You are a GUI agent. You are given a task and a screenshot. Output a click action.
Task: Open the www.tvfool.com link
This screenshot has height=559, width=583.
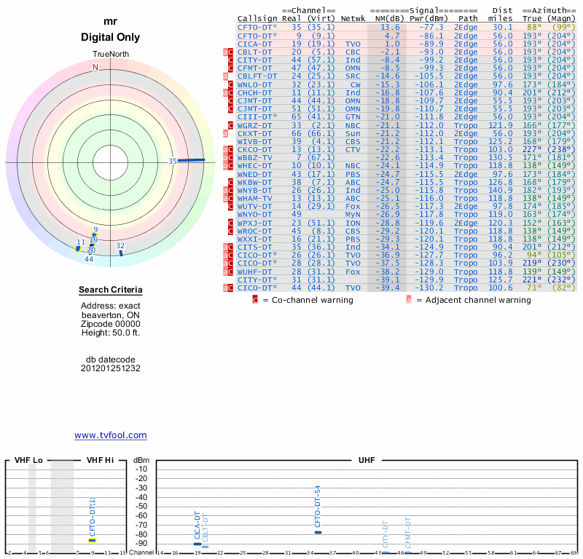[x=111, y=435]
